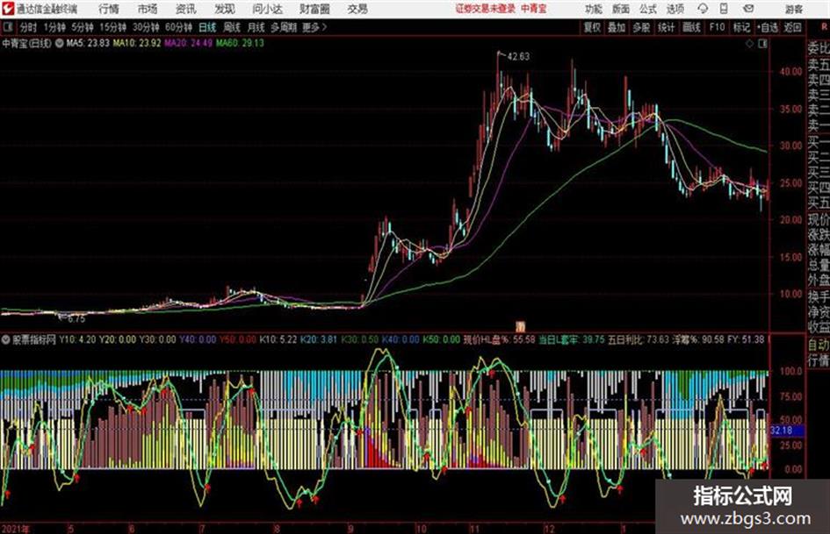Click the MA5: 23.83 indicator value

click(x=88, y=43)
